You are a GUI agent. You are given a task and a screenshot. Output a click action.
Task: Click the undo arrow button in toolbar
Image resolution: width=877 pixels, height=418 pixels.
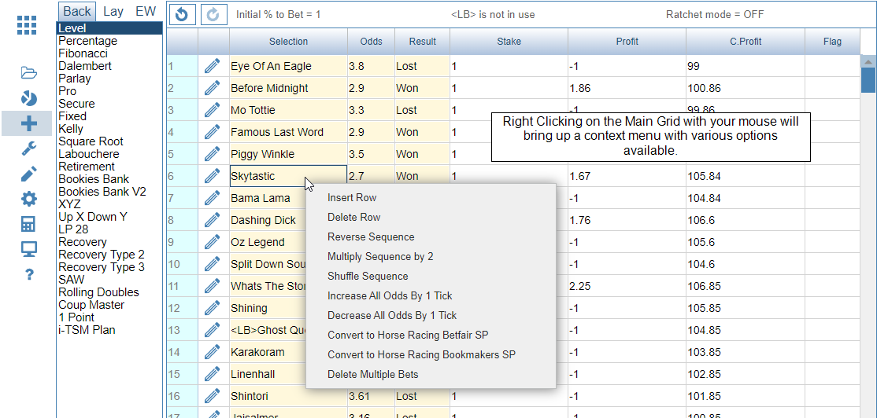point(182,14)
